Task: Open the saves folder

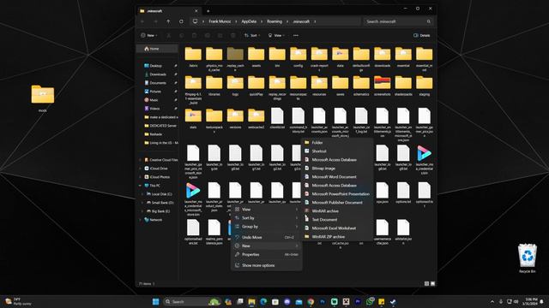Action: point(340,86)
